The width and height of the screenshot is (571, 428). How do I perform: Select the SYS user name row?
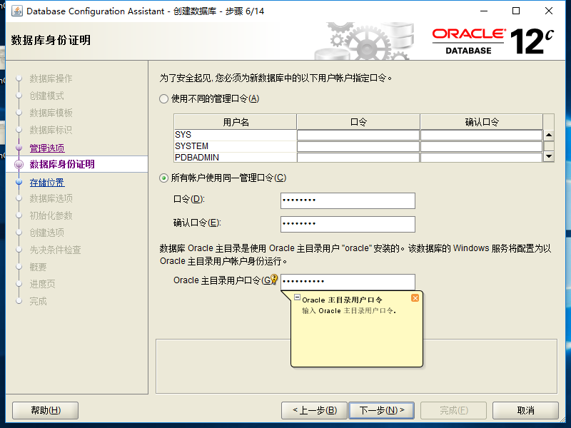click(x=236, y=135)
